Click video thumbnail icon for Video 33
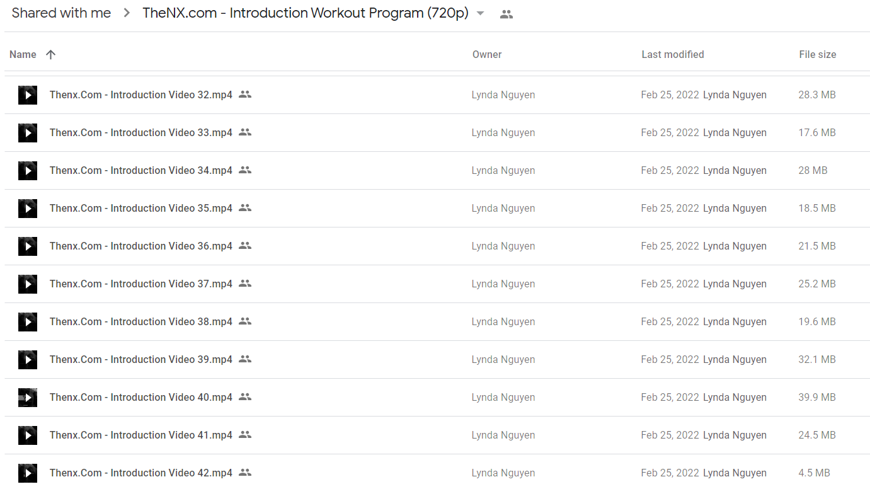The height and width of the screenshot is (489, 870). coord(28,133)
